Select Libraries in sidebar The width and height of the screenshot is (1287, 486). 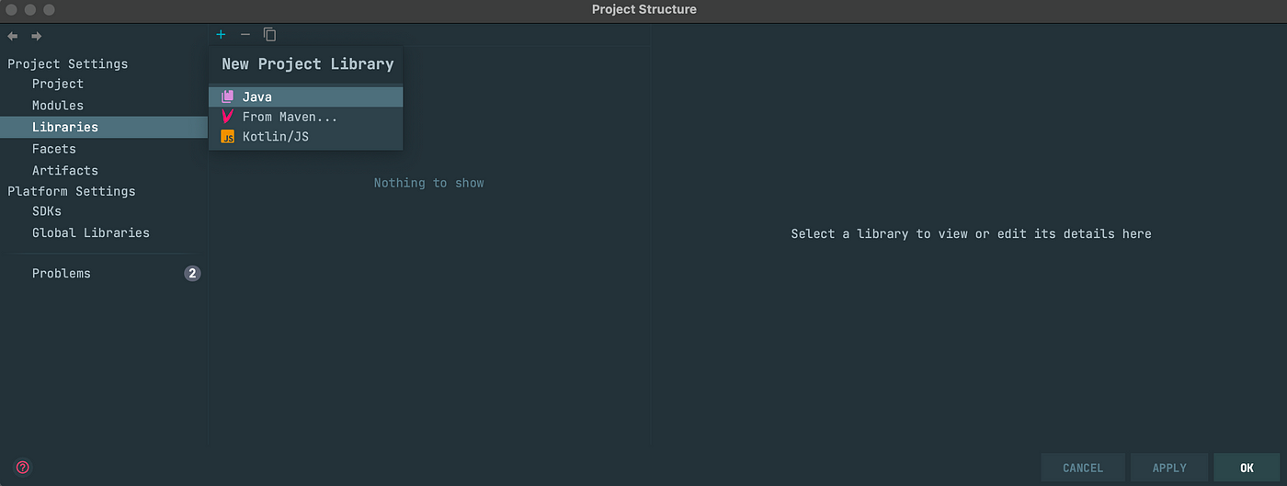click(64, 127)
